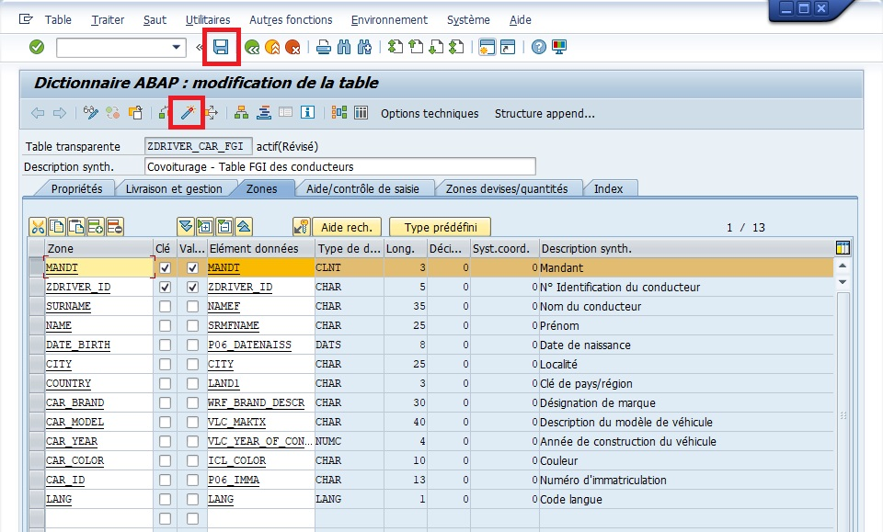This screenshot has height=532, width=883.
Task: Toggle the Clé checkbox for ZDRIVER_ID
Action: point(165,287)
